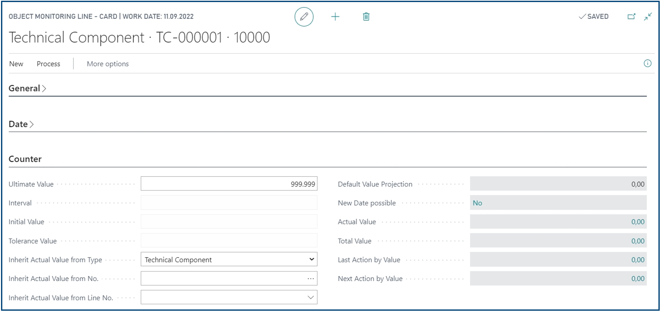Click the Total Value 0,00 link
Screen dimensions: 661x312
tap(638, 241)
